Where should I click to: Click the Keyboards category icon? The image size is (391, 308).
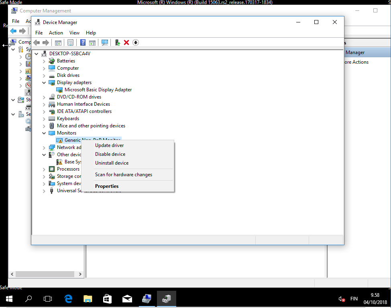coord(52,119)
